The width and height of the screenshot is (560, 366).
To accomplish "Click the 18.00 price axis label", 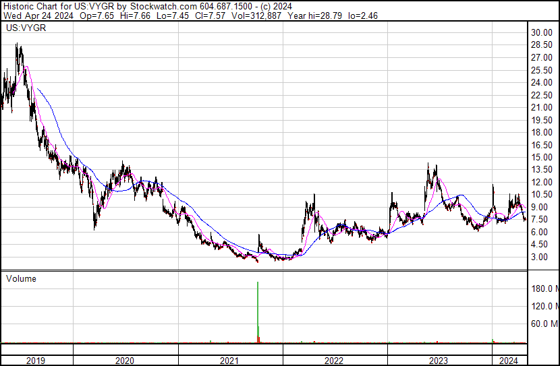I will [x=542, y=132].
